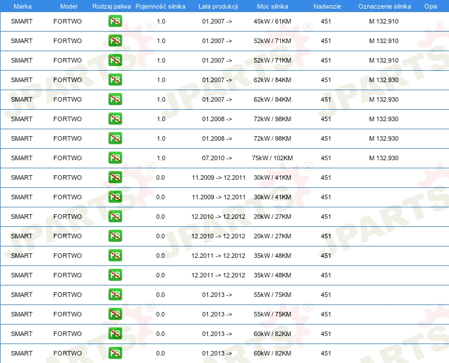Click the Marka column header
The width and height of the screenshot is (449, 363).
tap(22, 6)
